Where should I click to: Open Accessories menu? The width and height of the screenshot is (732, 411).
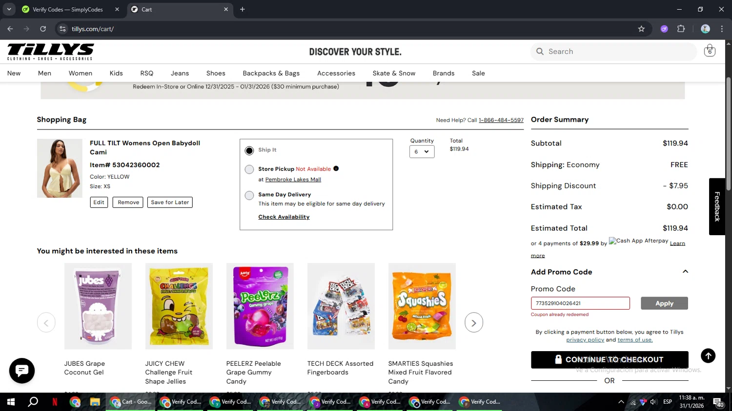coord(336,73)
